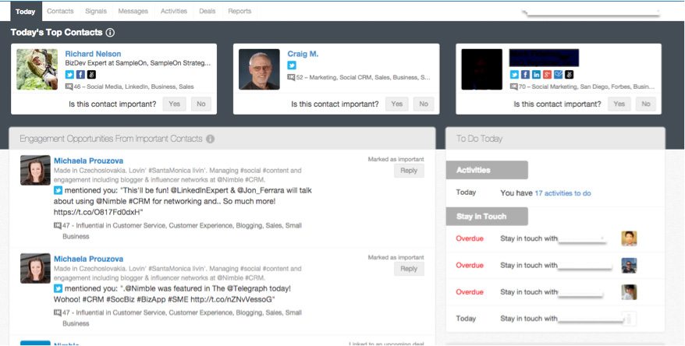Screen dimensions: 685x346
Task: Click Richard Nelson's zipline profile photo
Action: [37, 69]
